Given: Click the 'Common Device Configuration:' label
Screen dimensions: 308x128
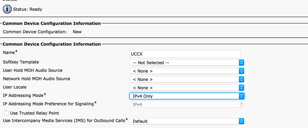Looking at the screenshot, I should tap(35, 32).
